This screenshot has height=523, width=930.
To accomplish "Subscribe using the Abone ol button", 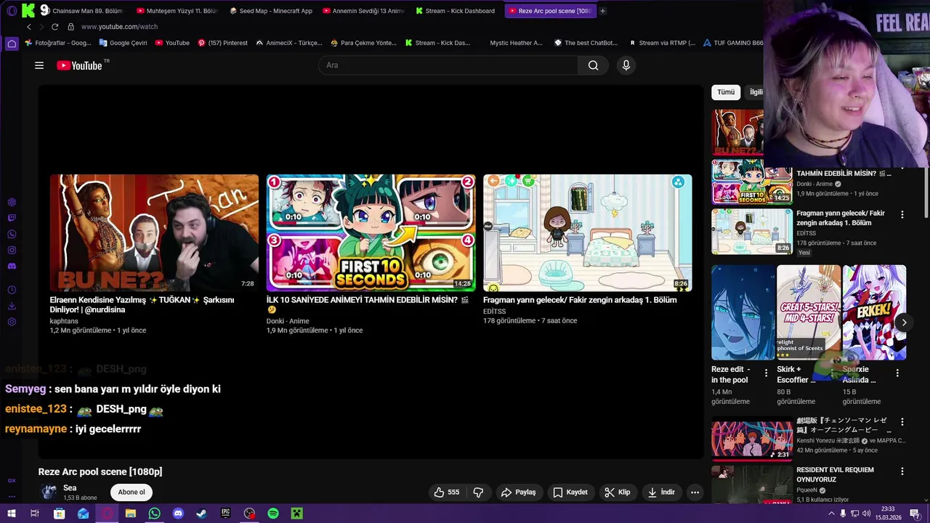I will 132,492.
